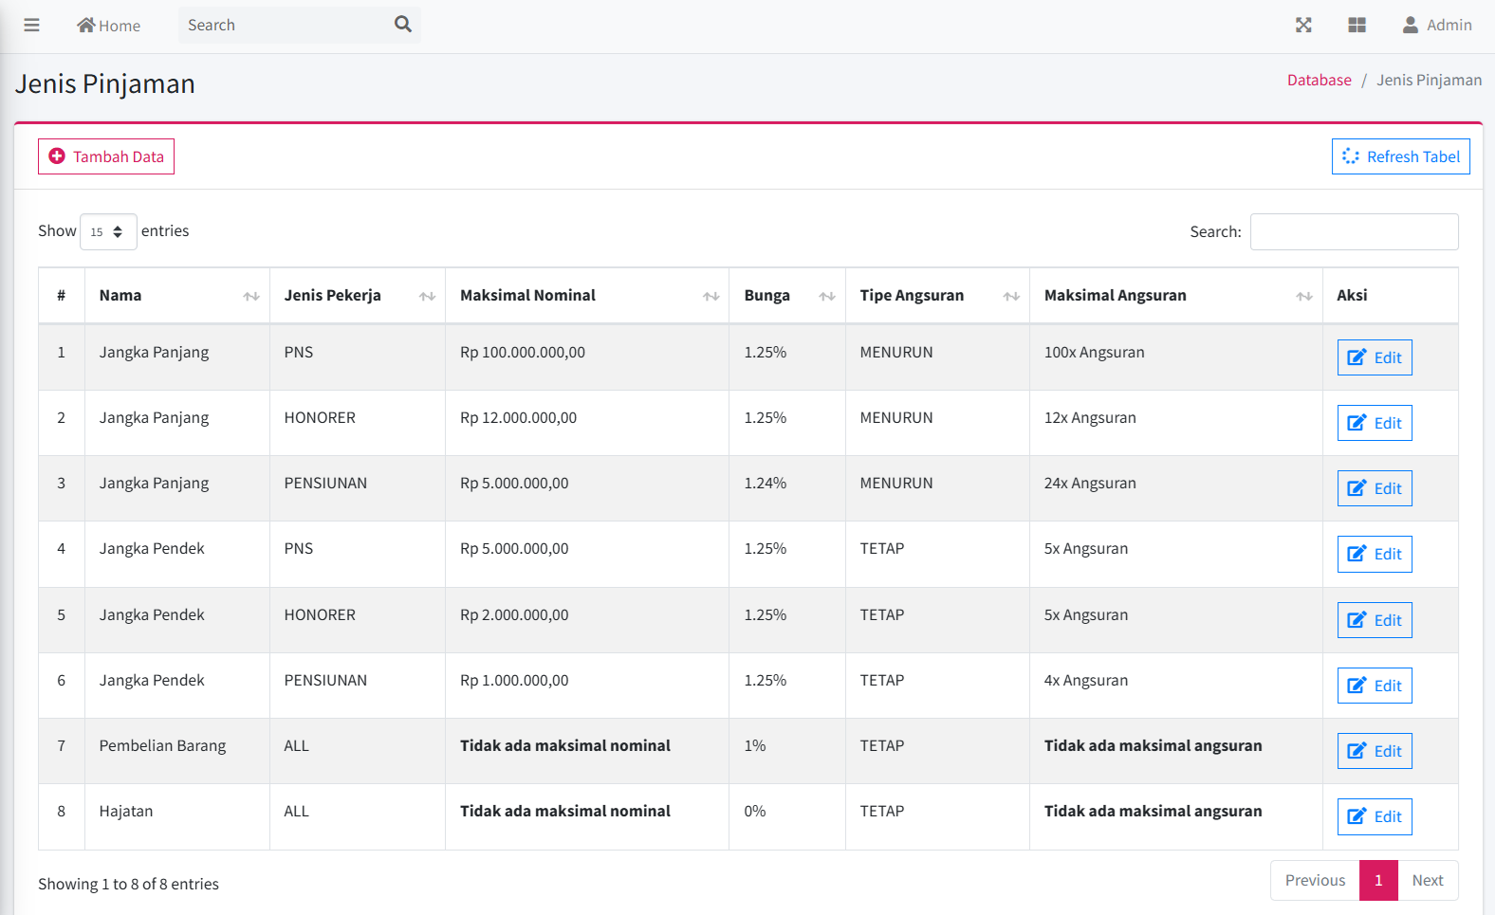Edit the Hajatan loan type row
Image resolution: width=1495 pixels, height=915 pixels.
tap(1374, 816)
